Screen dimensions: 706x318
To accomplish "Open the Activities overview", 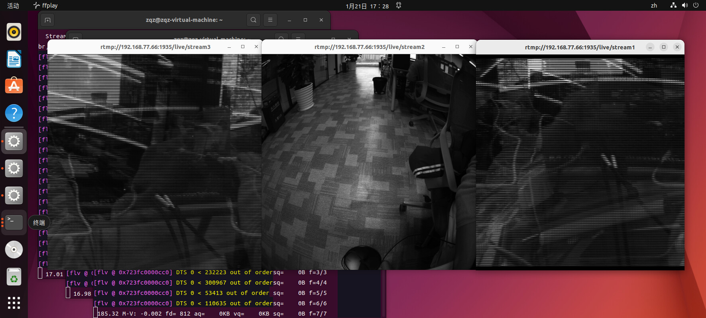I will click(x=13, y=6).
